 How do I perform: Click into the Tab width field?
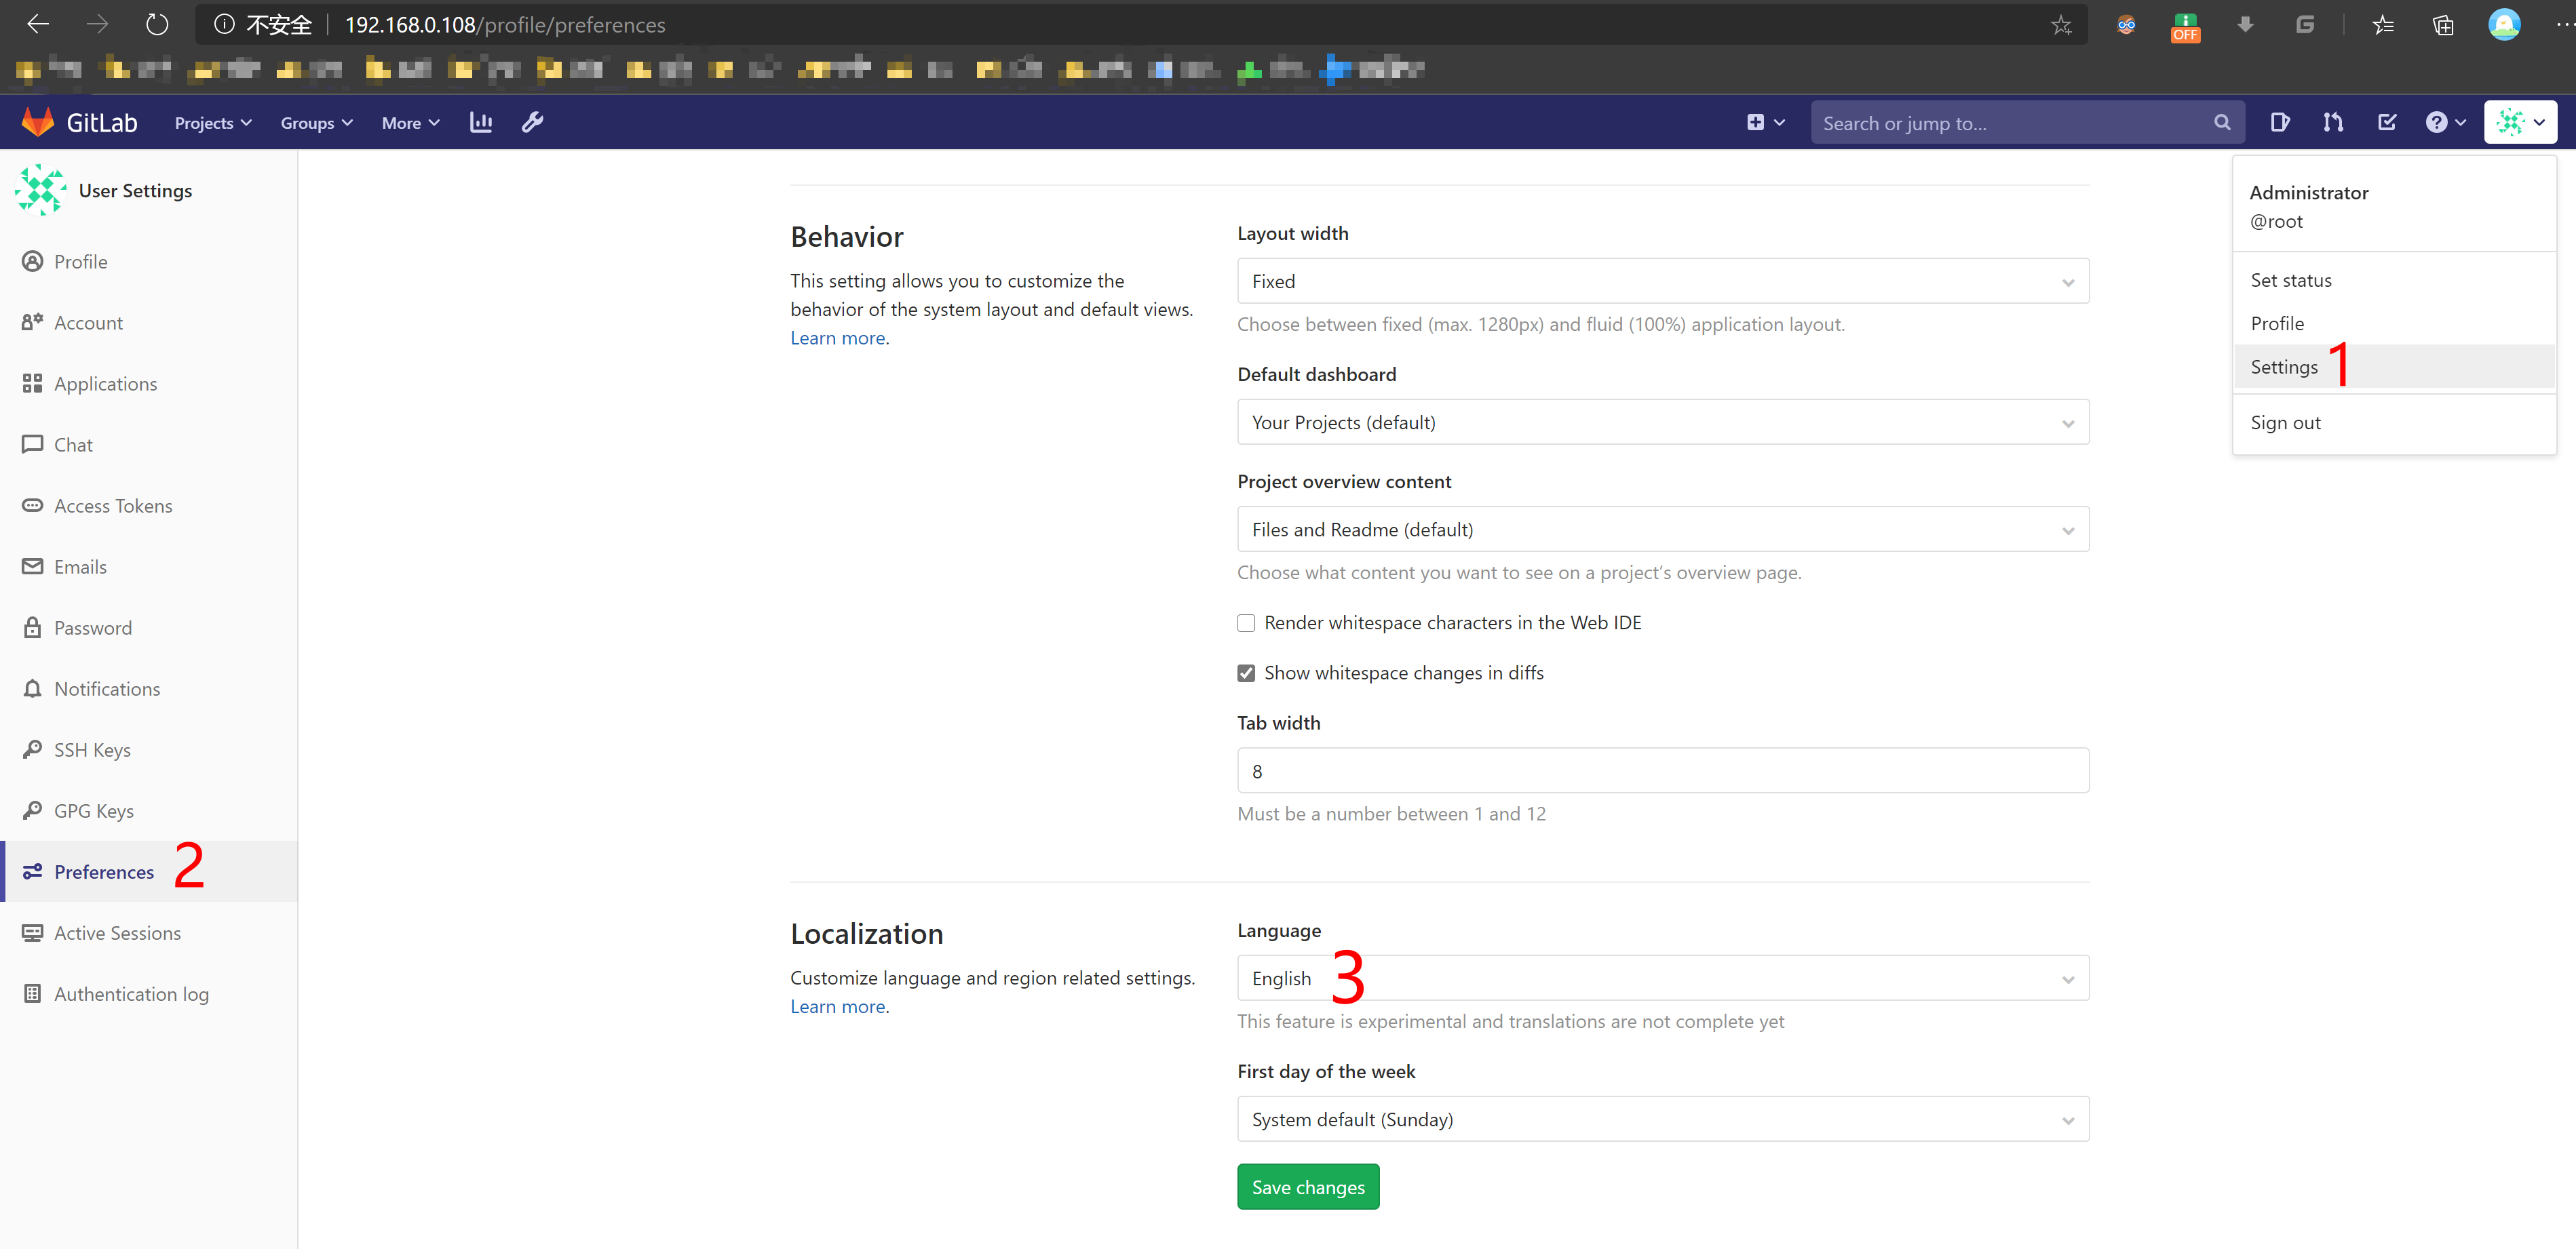[1662, 770]
